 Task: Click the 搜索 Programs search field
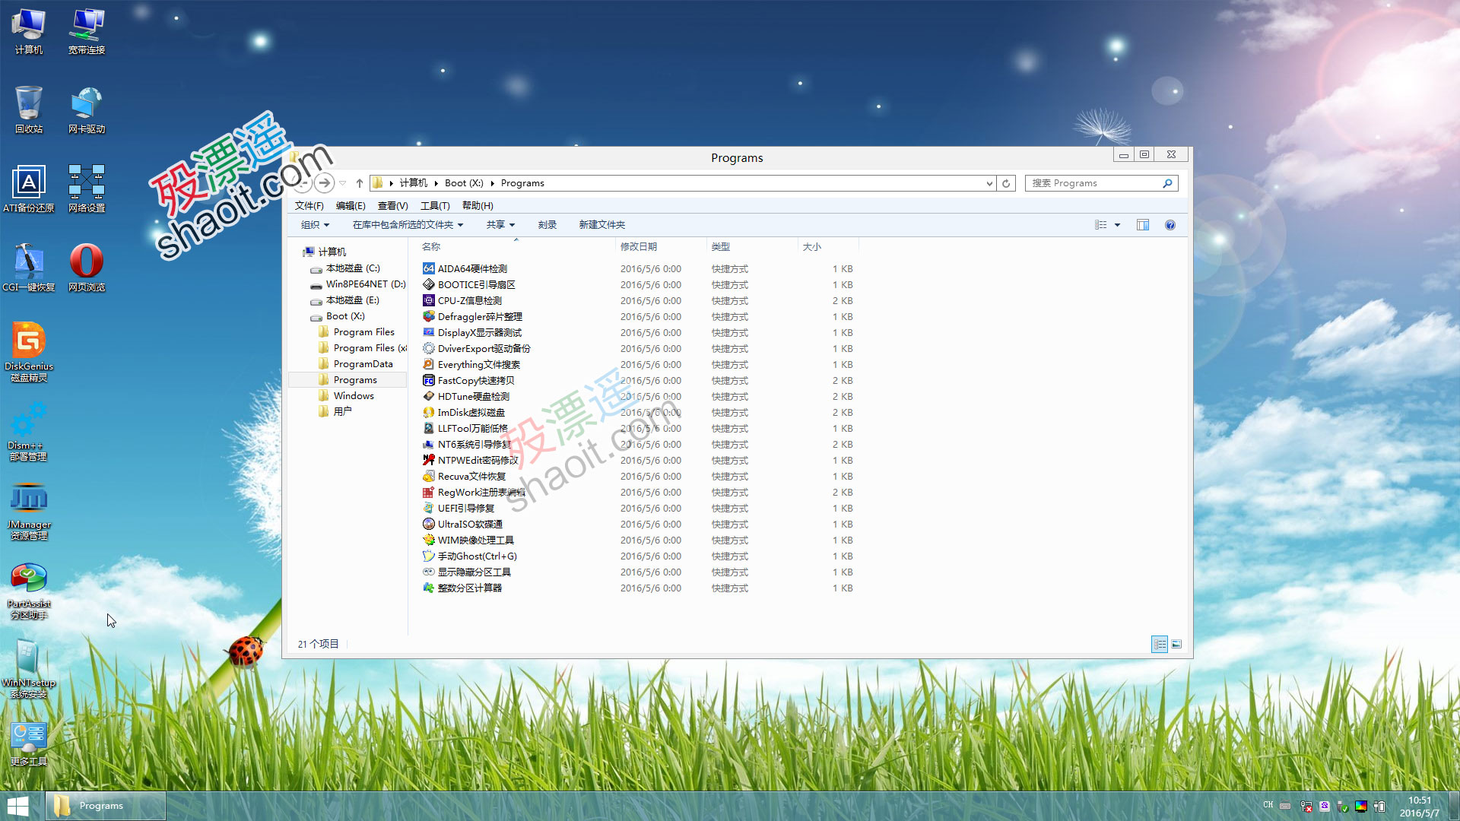coord(1101,183)
